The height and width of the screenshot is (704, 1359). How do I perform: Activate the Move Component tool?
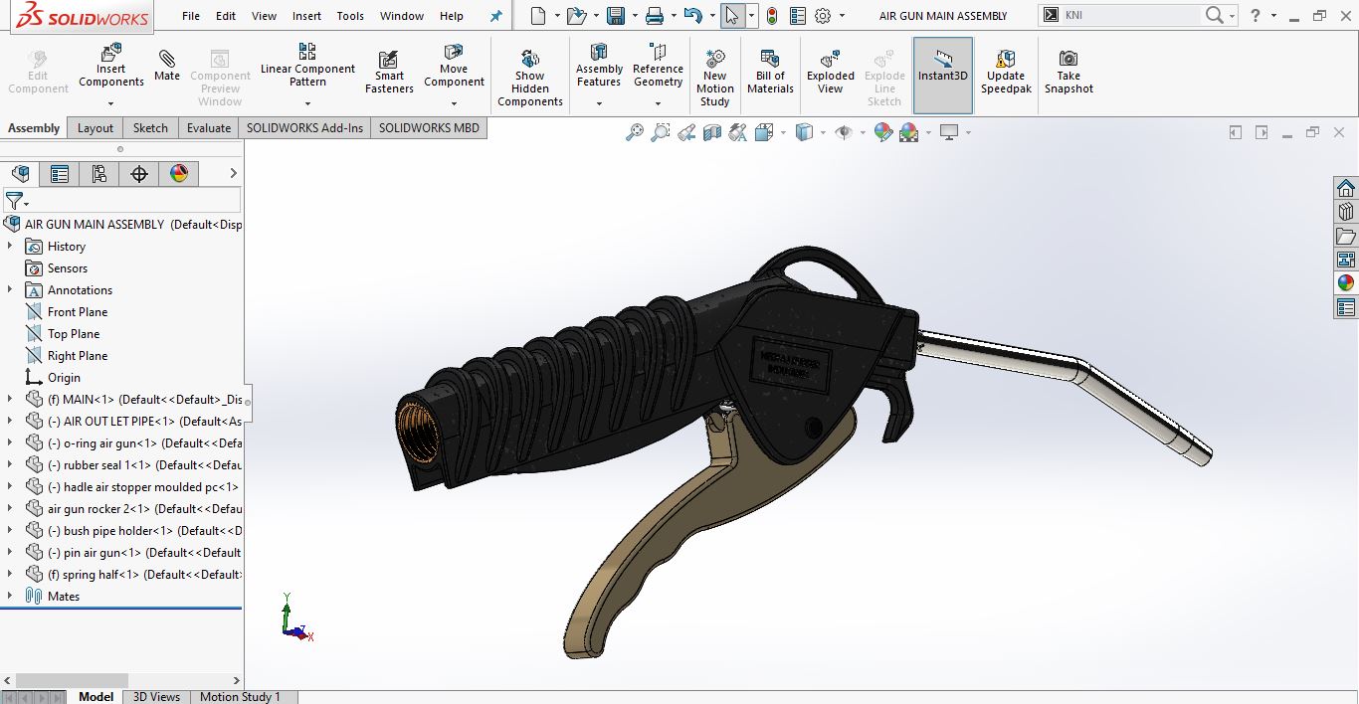pos(454,66)
